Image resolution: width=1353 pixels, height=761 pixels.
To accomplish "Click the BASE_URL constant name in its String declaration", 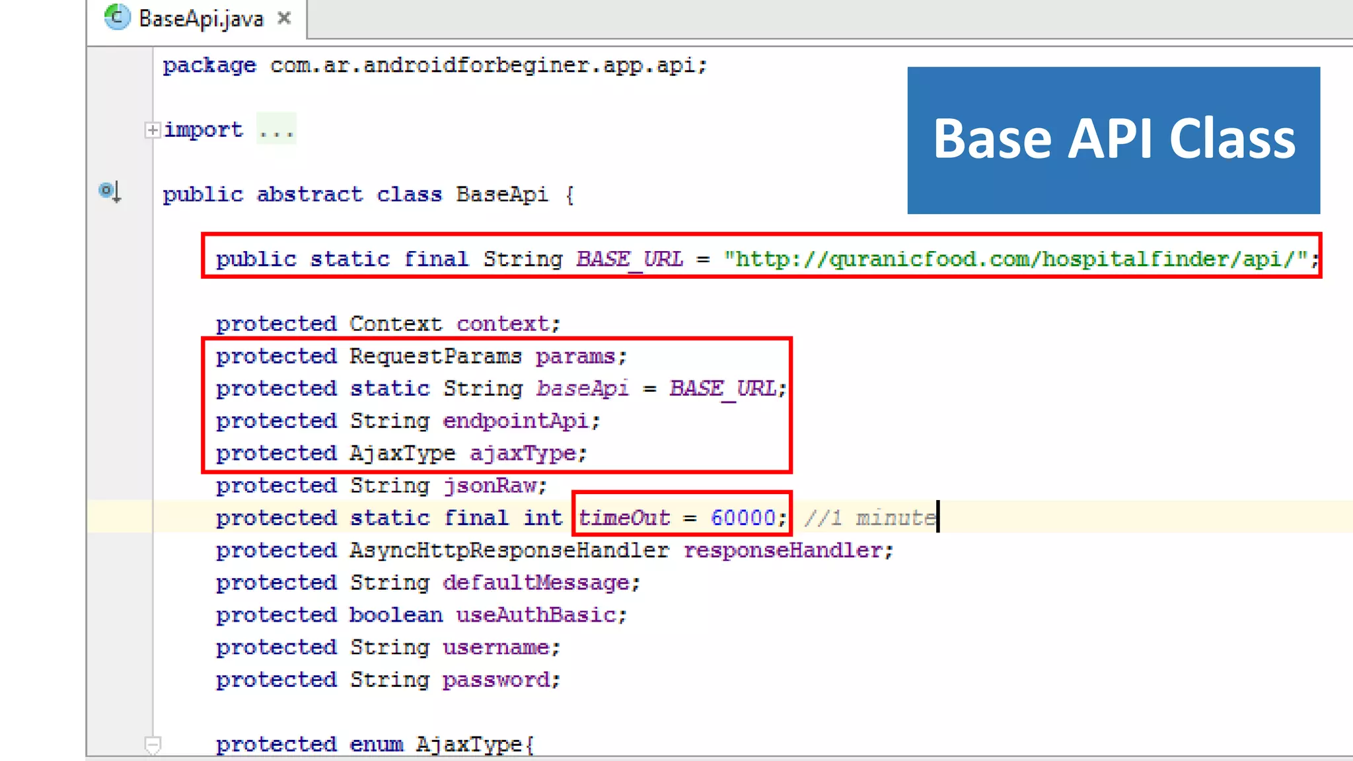I will (x=630, y=258).
